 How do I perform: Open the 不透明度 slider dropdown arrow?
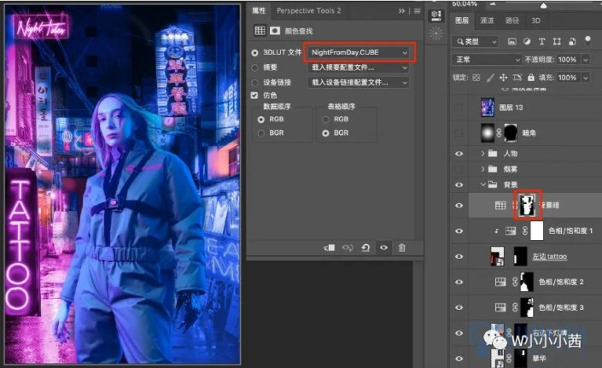pyautogui.click(x=586, y=60)
